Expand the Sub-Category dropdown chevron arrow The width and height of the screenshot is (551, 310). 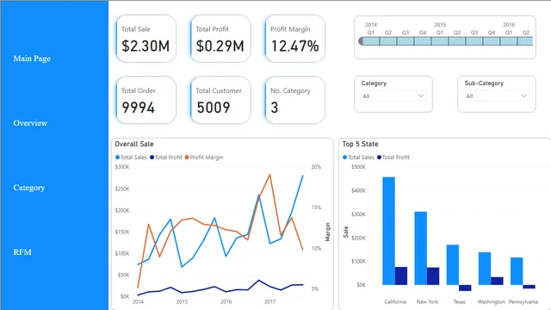pyautogui.click(x=524, y=96)
